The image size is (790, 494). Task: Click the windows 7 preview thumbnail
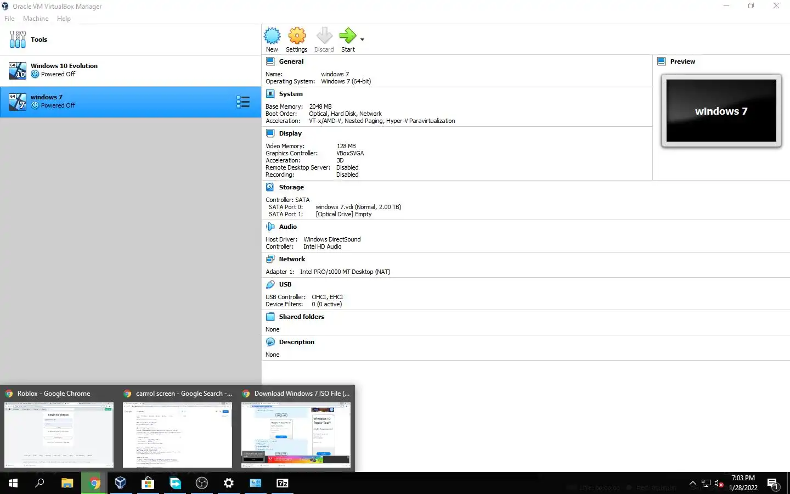coord(721,111)
